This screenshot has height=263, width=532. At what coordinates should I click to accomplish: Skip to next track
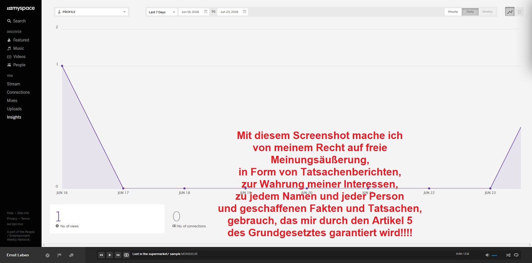coord(118,255)
